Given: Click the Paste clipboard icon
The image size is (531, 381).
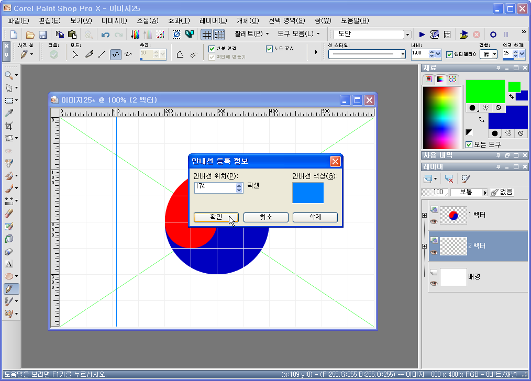Looking at the screenshot, I should [72, 35].
